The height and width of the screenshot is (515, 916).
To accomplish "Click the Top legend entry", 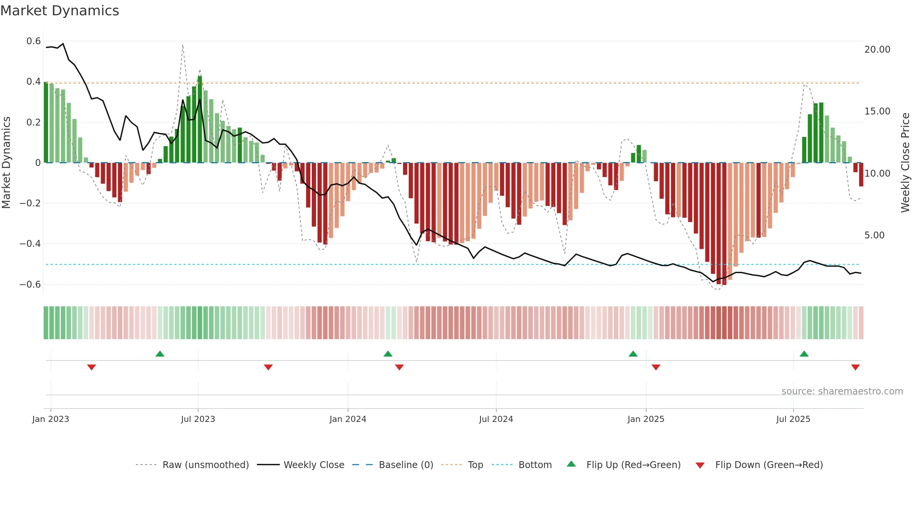I will [462, 465].
